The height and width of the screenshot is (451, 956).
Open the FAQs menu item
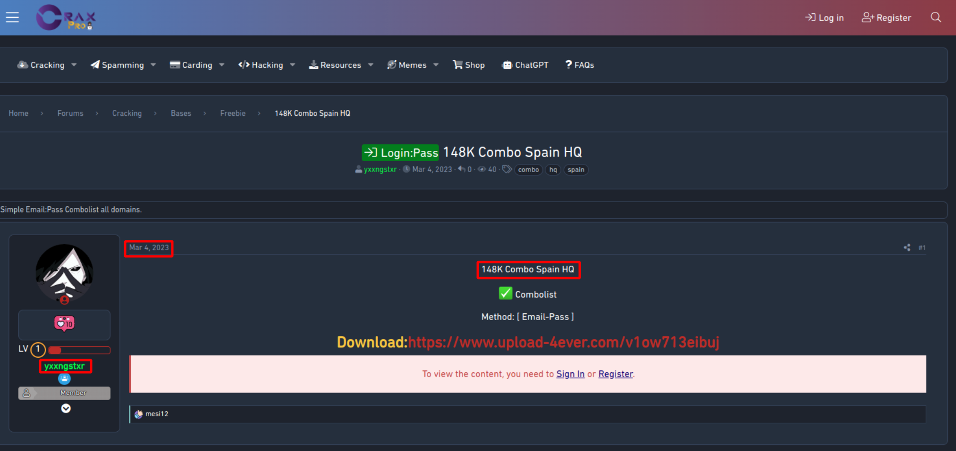tap(580, 65)
